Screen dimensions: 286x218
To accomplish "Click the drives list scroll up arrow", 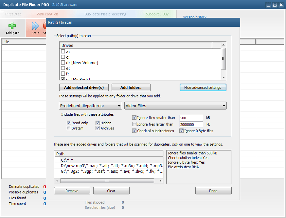I will point(223,45).
